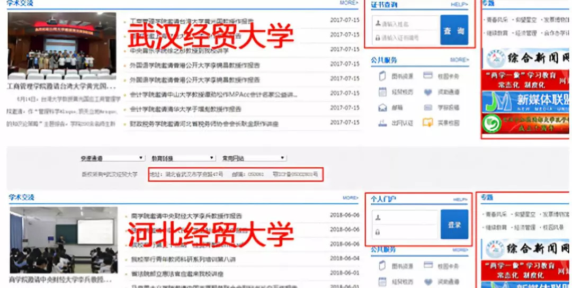Open the news item 我校举行青年教师科研系列培训第八讲
Screen dimensions: 572x288
click(183, 259)
